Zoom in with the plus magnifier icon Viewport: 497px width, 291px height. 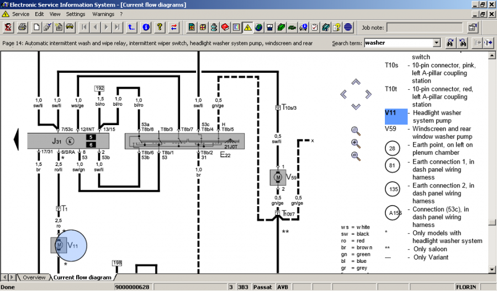click(356, 143)
